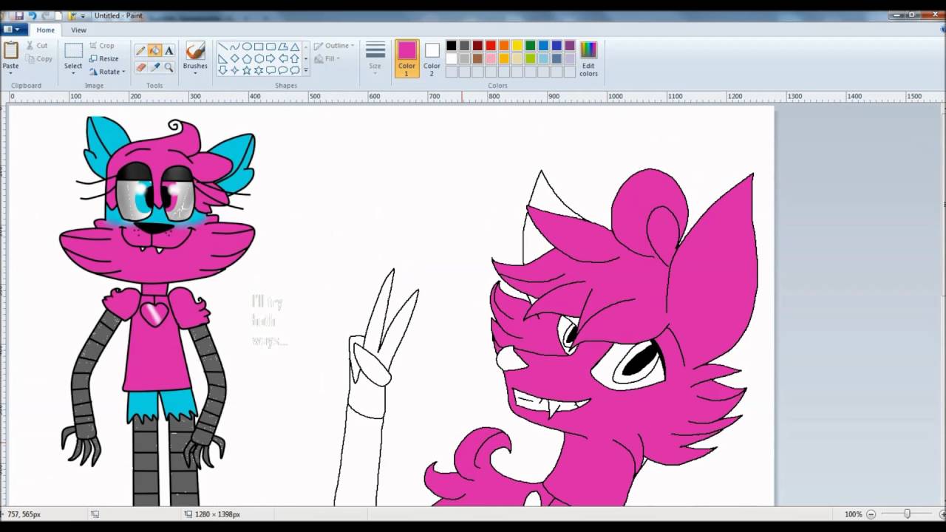Select the Text tool
The image size is (946, 532).
point(169,51)
